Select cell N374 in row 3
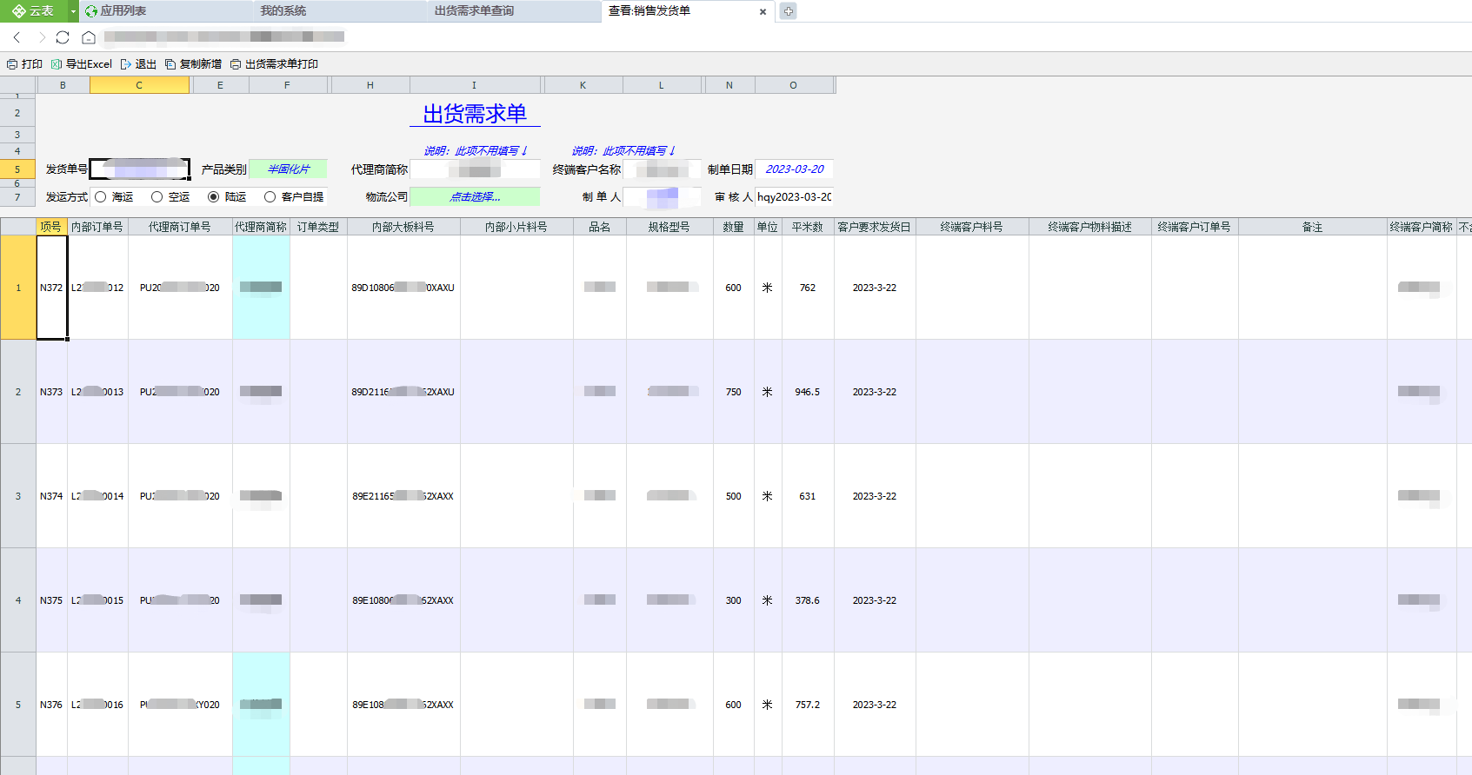 pos(51,496)
